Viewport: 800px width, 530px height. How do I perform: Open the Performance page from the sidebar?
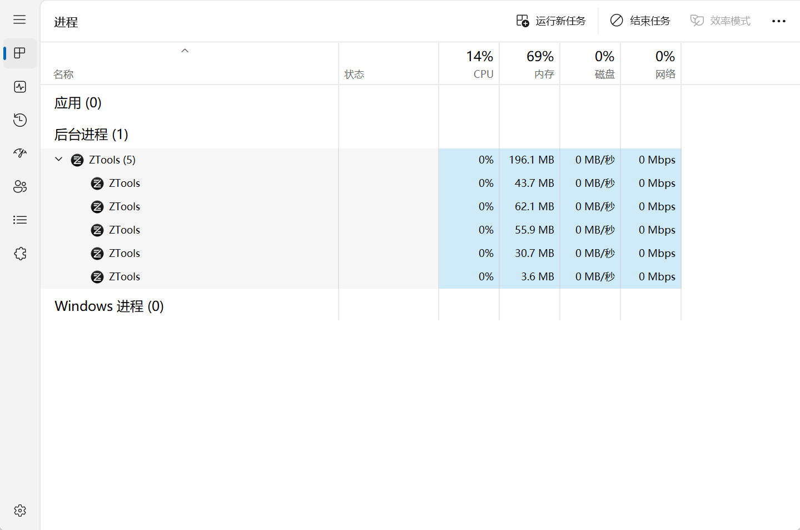tap(20, 87)
